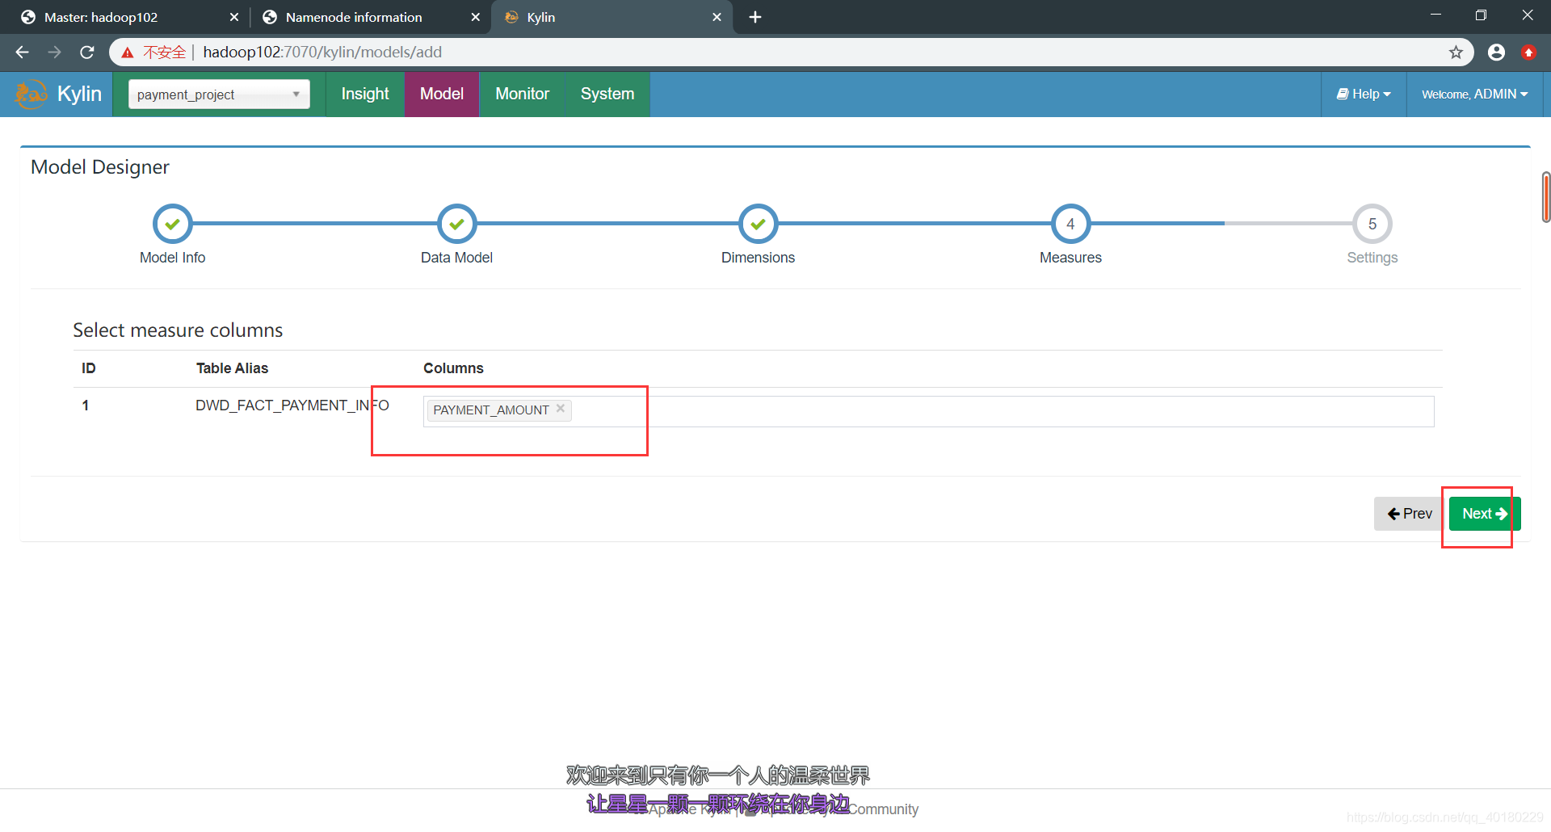Click the red update icon in toolbar
The width and height of the screenshot is (1551, 832).
[x=1528, y=53]
